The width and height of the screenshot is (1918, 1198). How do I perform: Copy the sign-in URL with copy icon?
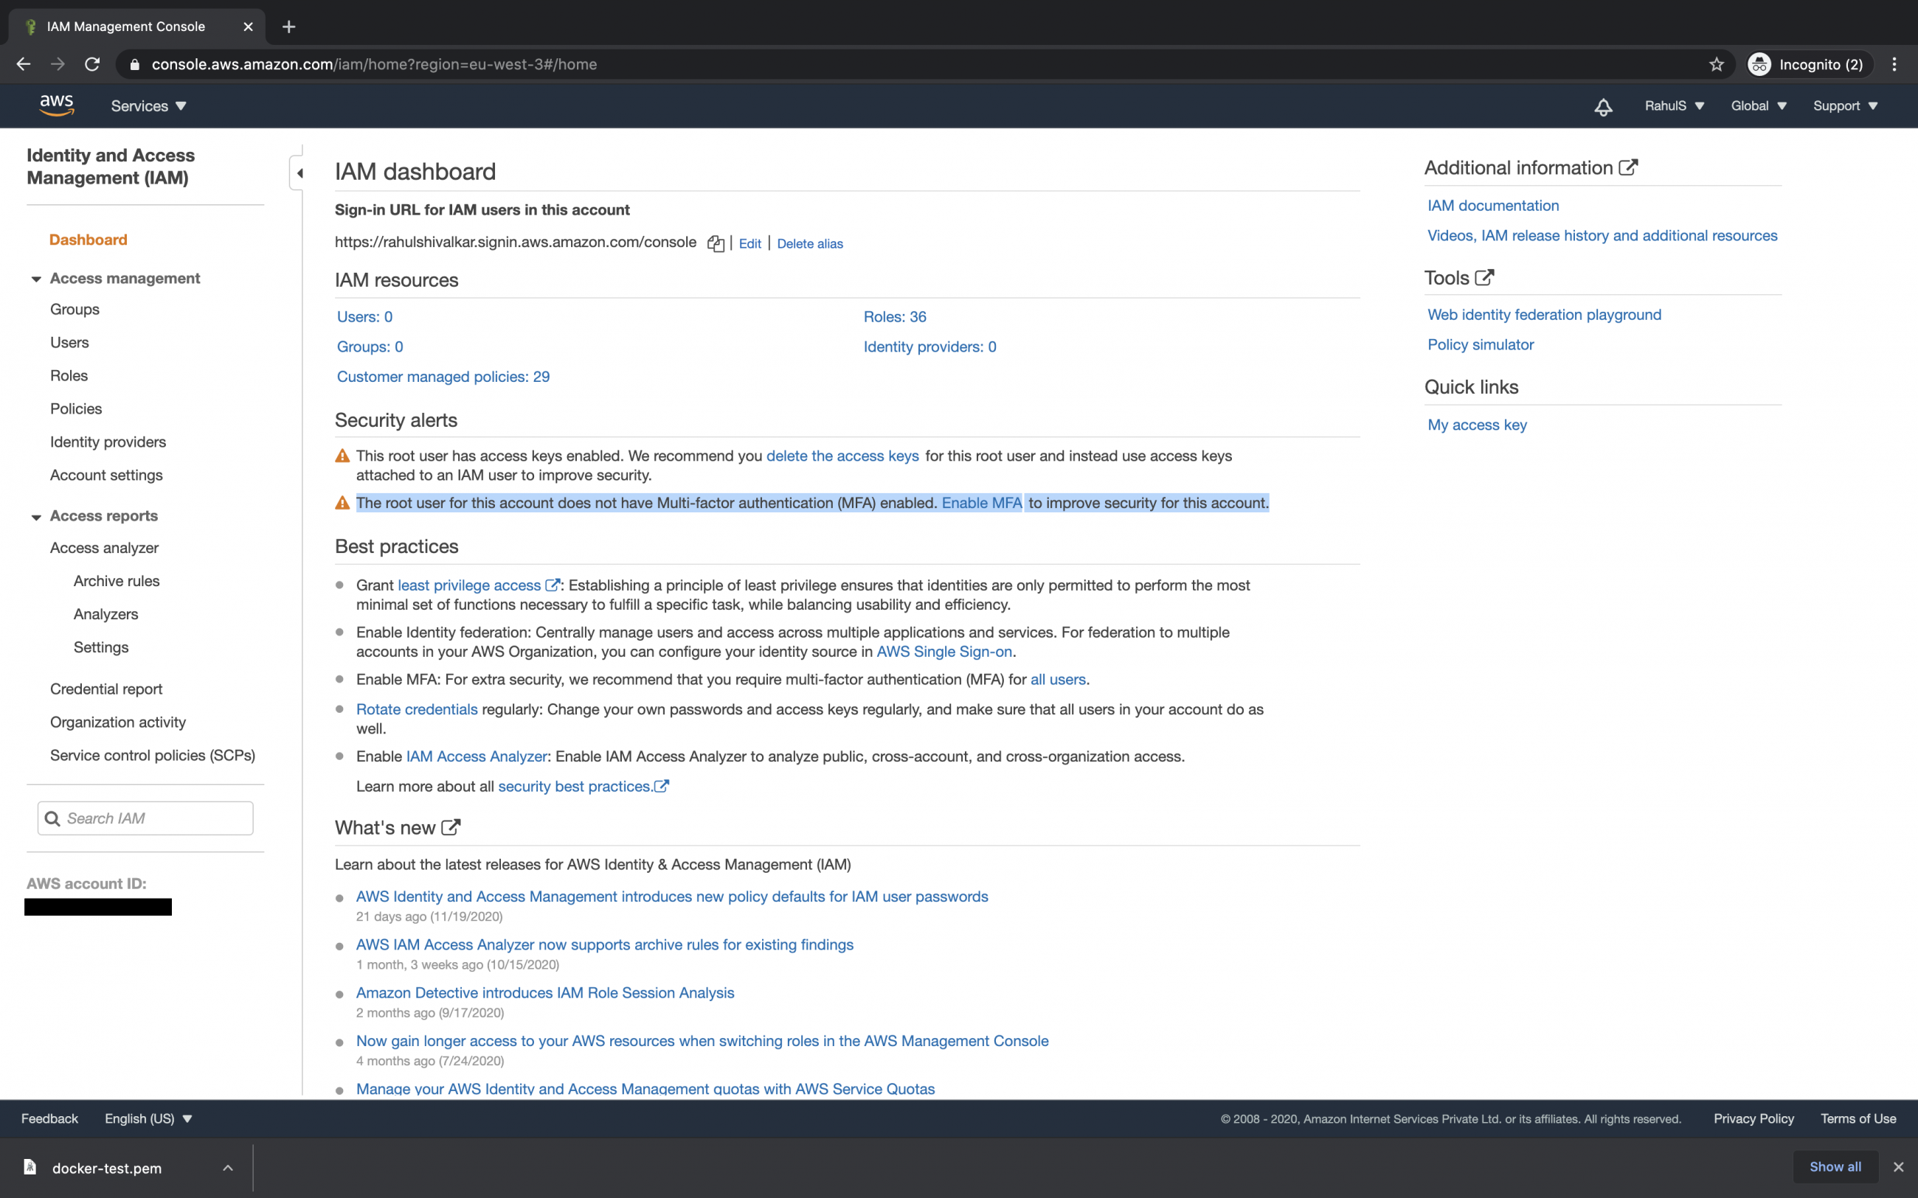coord(715,244)
